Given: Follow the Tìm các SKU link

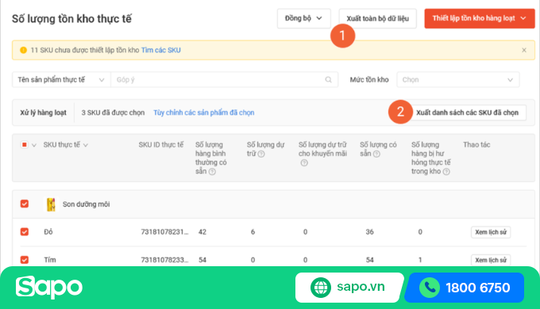Looking at the screenshot, I should pyautogui.click(x=161, y=50).
